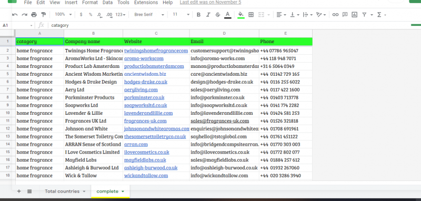Select row 10 header
The height and width of the screenshot is (201, 421).
coord(7,113)
